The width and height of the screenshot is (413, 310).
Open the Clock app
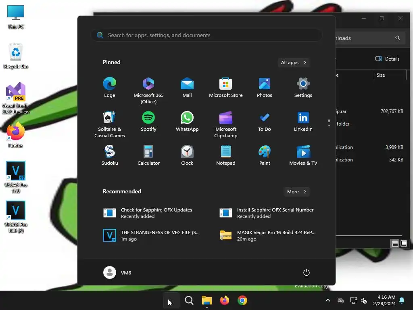pyautogui.click(x=187, y=155)
